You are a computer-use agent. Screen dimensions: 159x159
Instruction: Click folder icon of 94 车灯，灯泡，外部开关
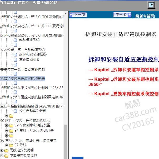11,131
